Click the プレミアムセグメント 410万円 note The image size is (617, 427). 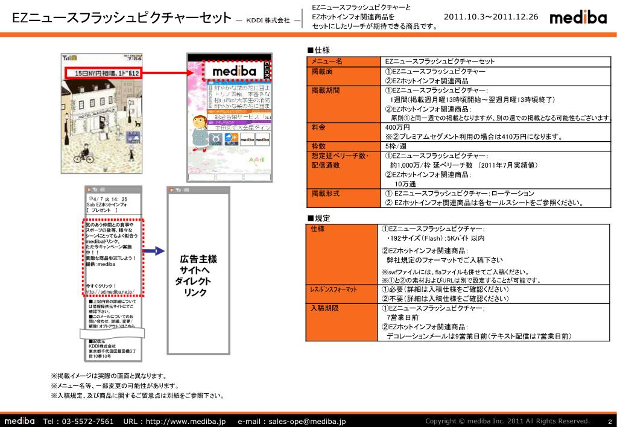(474, 136)
